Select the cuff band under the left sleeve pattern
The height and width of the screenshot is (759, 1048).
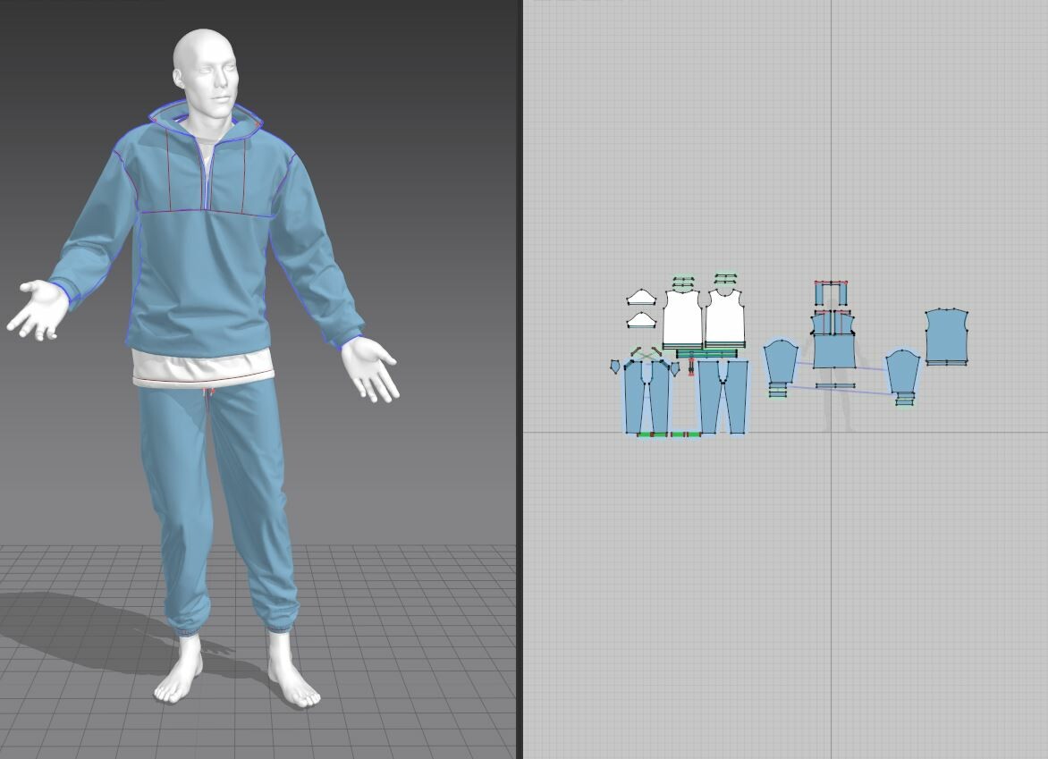[777, 390]
